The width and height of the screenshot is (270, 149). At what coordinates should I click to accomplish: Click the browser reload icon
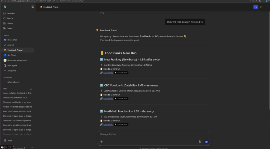point(2,1)
